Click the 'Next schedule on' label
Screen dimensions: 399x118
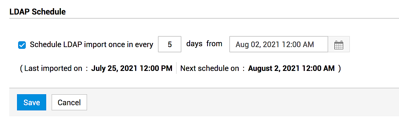[x=209, y=68]
